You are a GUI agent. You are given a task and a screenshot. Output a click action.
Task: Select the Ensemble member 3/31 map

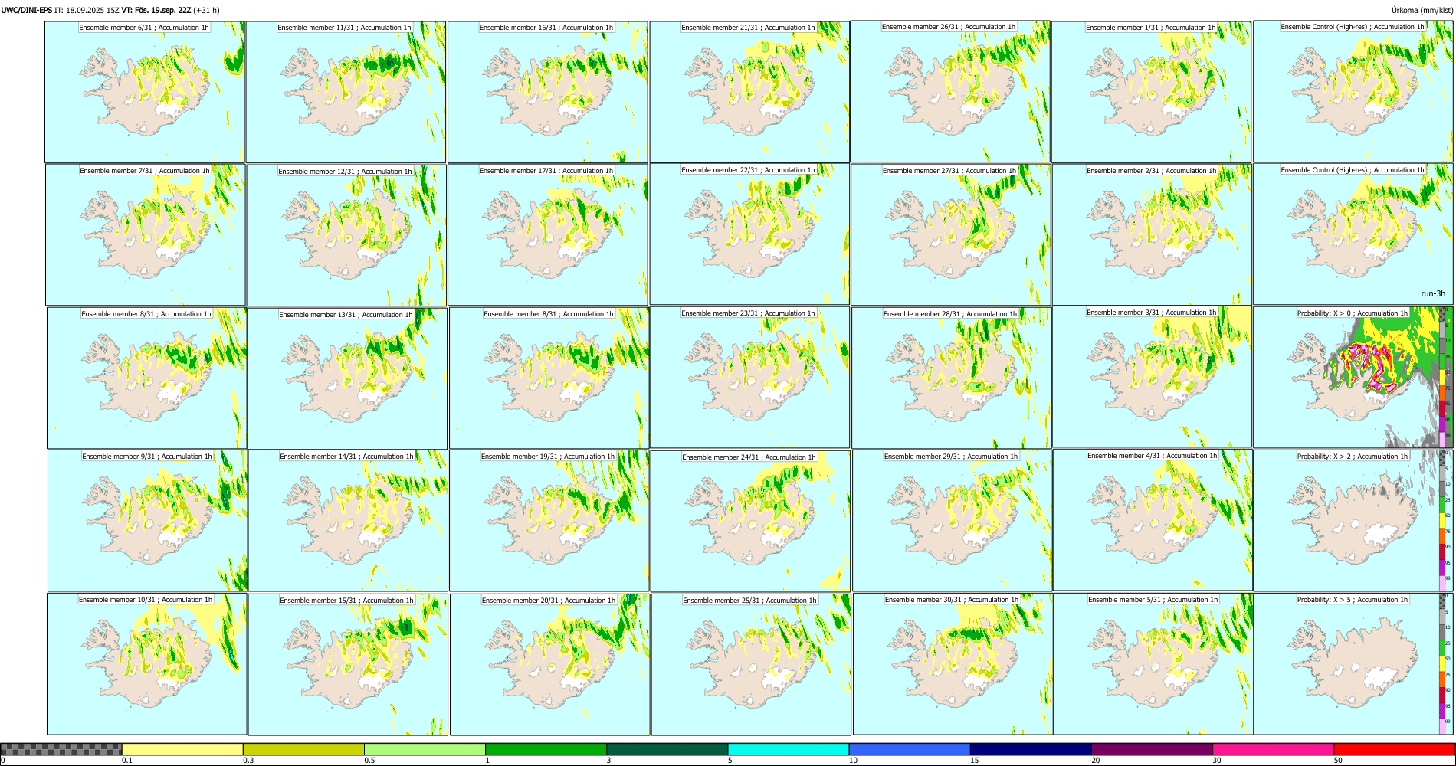[1152, 376]
